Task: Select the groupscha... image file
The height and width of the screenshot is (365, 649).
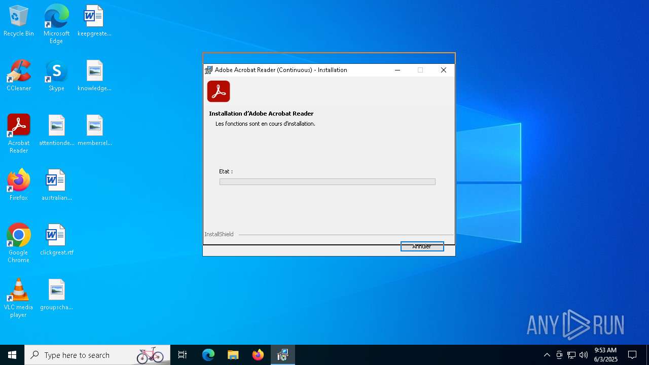Action: 56,295
